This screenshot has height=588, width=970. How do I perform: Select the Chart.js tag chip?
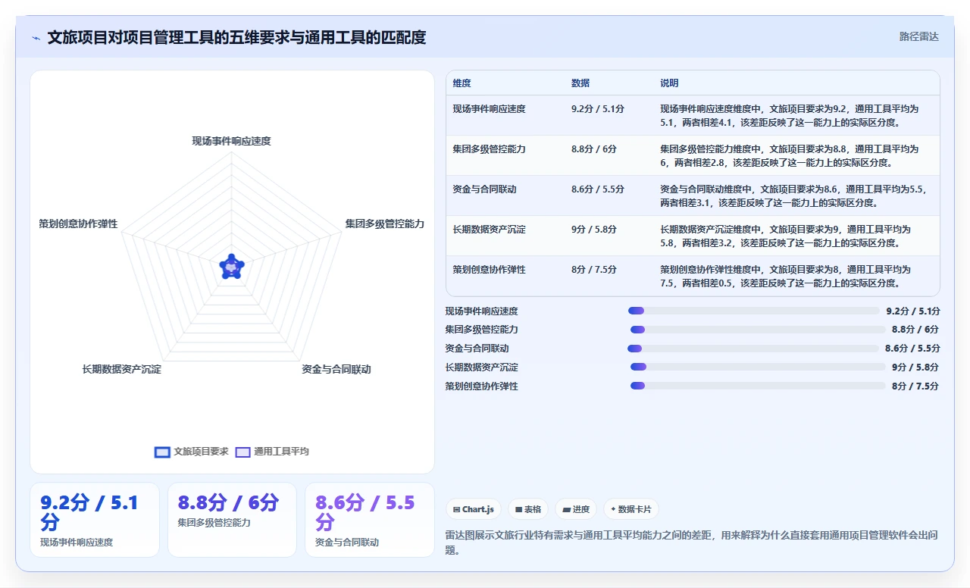[x=474, y=509]
